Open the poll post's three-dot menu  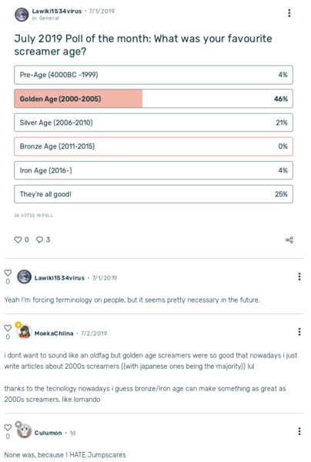289,13
